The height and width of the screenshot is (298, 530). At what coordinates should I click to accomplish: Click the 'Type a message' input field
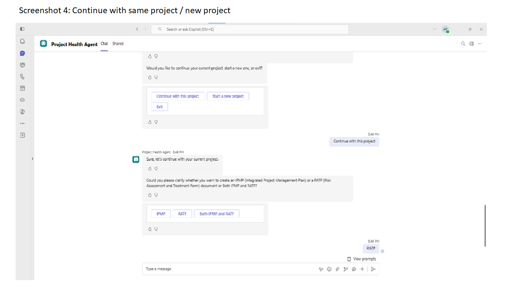pyautogui.click(x=229, y=269)
